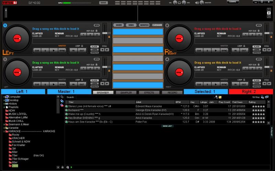Toggle the hot cue lock on deck 1
The image size is (275, 171).
point(96,31)
